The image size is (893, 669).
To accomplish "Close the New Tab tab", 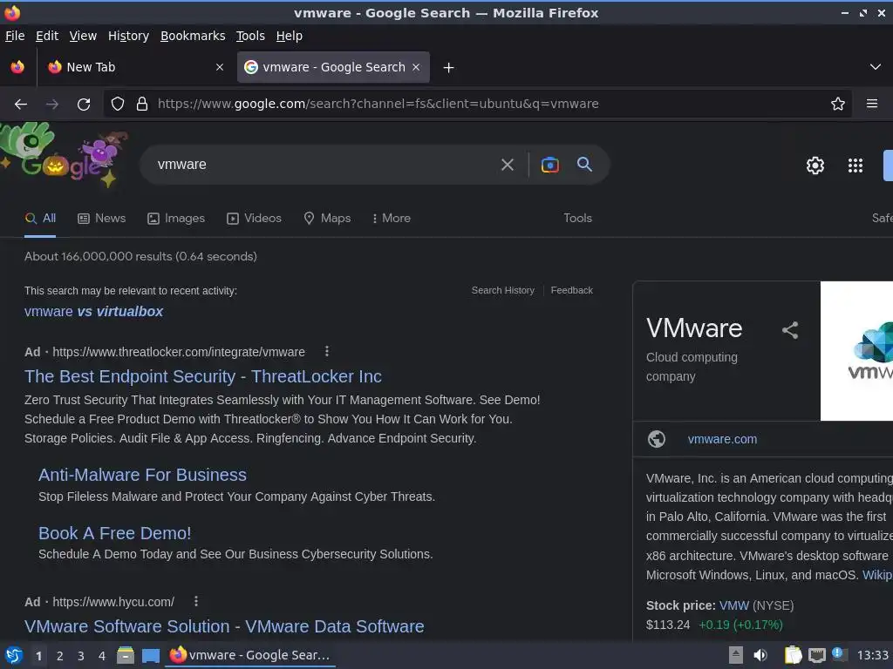I will tap(220, 67).
